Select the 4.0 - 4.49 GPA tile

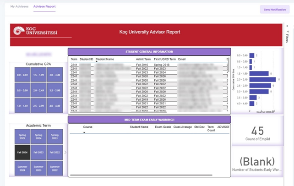tap(54, 106)
